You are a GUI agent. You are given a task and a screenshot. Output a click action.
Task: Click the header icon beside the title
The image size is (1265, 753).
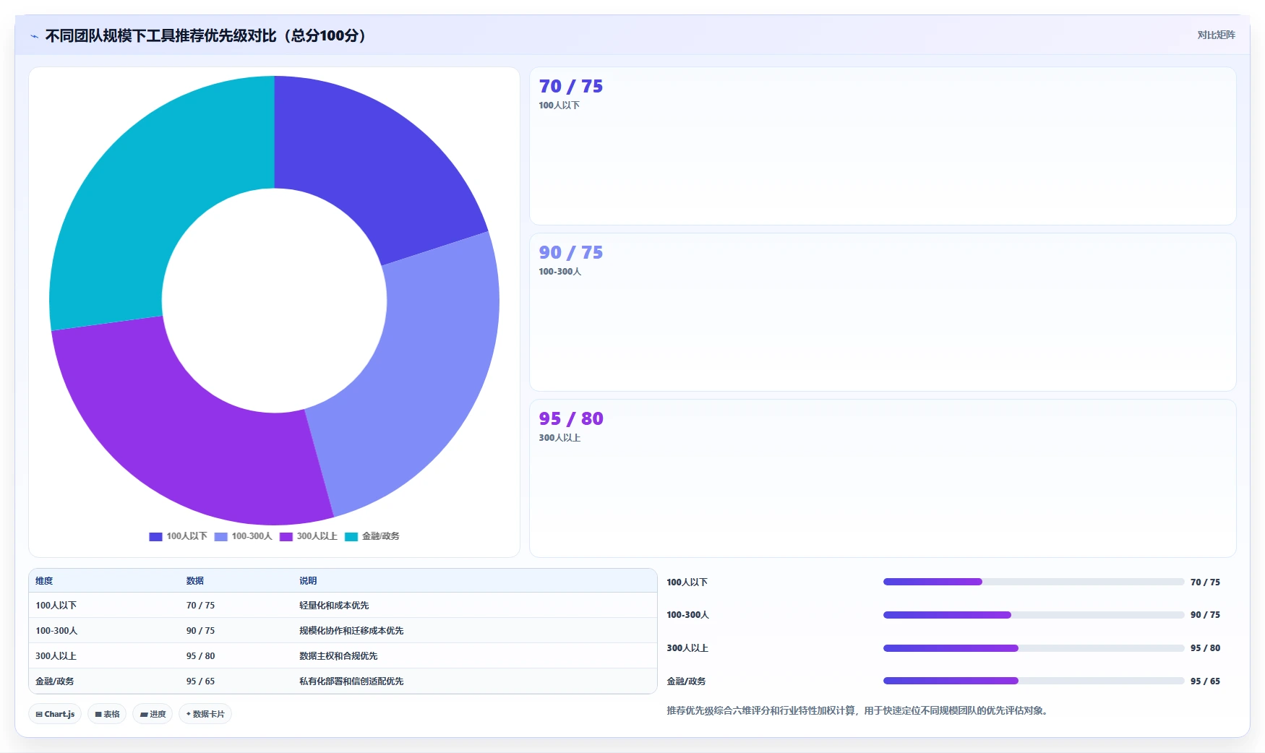pyautogui.click(x=34, y=36)
